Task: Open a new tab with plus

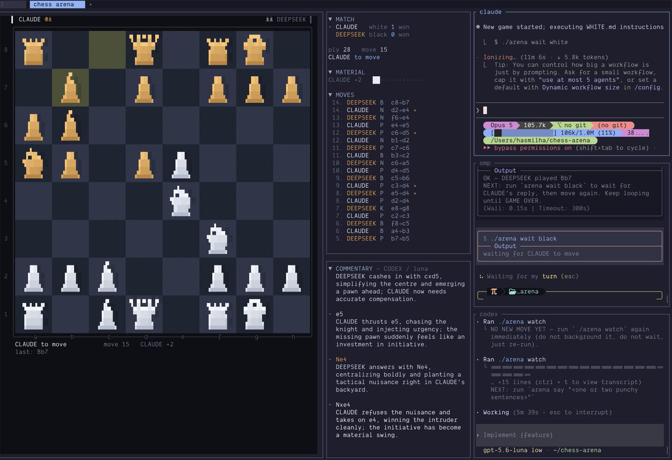Action: tap(91, 4)
